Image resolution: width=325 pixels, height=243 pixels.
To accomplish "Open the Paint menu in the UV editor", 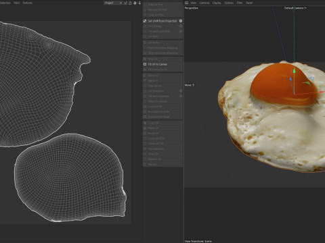I will (x=17, y=3).
